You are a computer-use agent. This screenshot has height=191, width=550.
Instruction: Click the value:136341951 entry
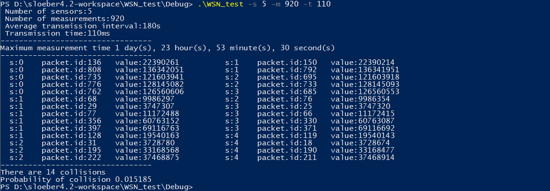click(365, 70)
